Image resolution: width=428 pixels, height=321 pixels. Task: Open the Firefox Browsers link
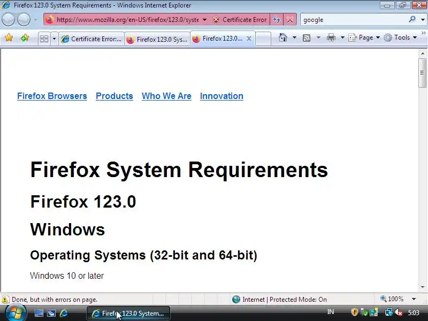(x=52, y=96)
